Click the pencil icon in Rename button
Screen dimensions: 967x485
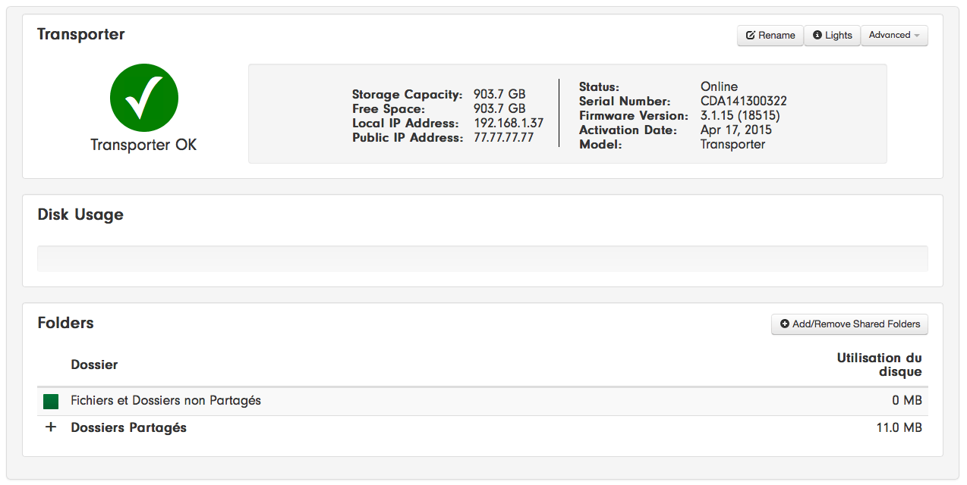(x=751, y=36)
